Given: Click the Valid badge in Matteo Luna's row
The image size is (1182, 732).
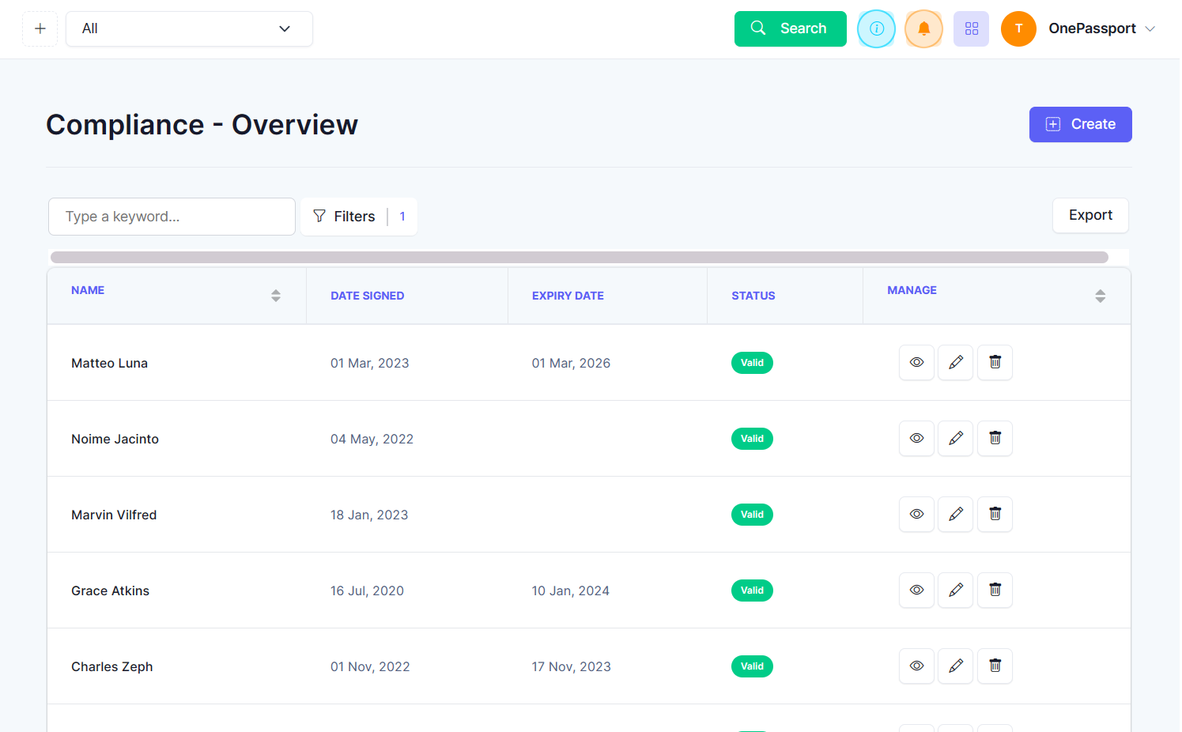Looking at the screenshot, I should point(752,363).
